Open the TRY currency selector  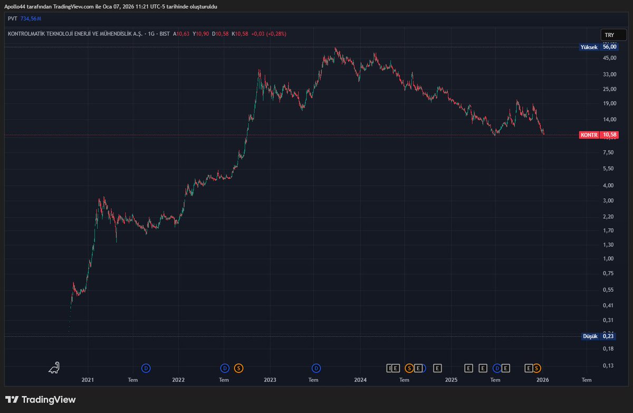(612, 35)
